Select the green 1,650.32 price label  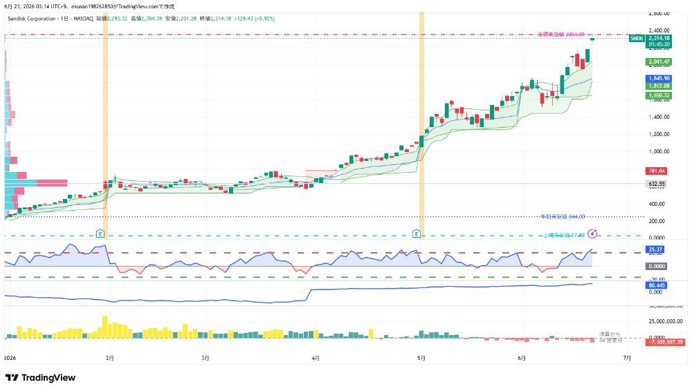[659, 95]
